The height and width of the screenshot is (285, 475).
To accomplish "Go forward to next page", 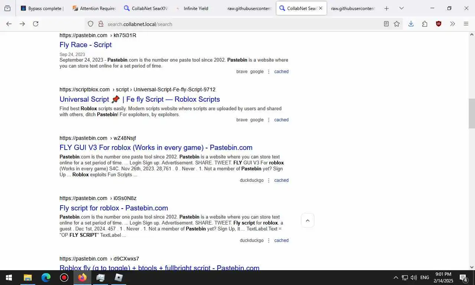I will 22,24.
